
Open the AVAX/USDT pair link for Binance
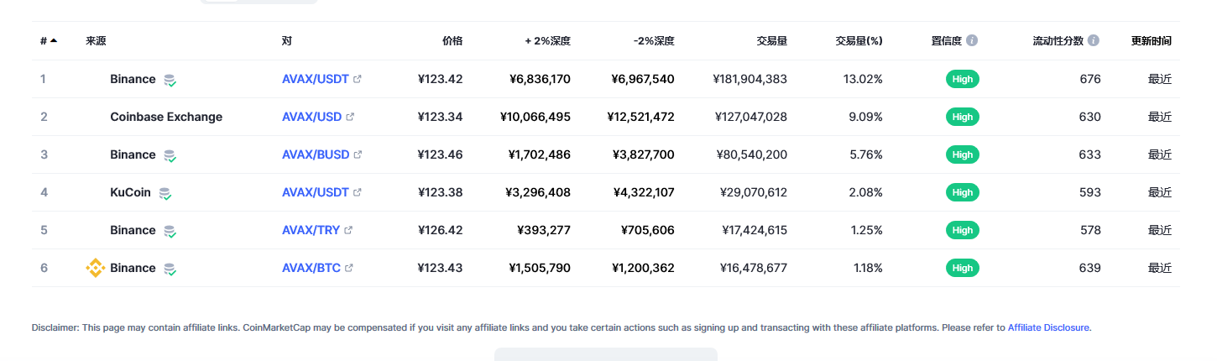(315, 79)
